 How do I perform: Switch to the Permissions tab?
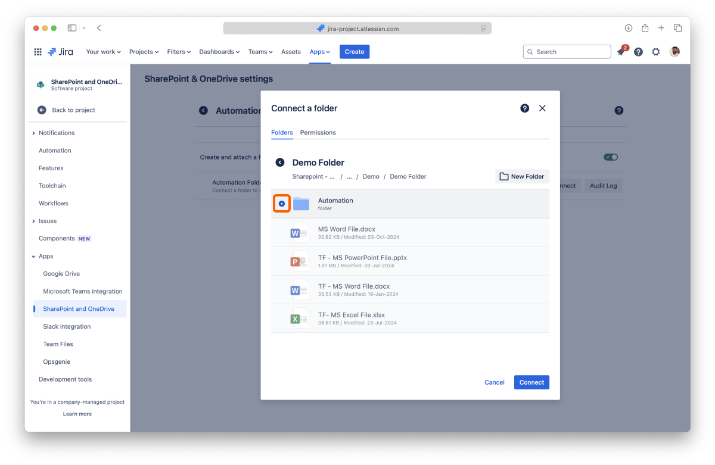point(318,132)
